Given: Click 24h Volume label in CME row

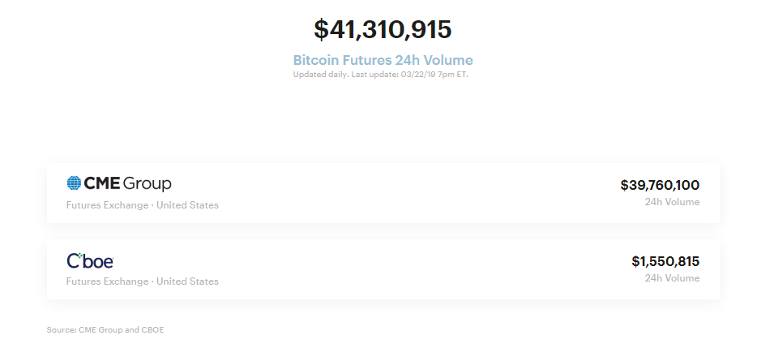Looking at the screenshot, I should pos(672,202).
